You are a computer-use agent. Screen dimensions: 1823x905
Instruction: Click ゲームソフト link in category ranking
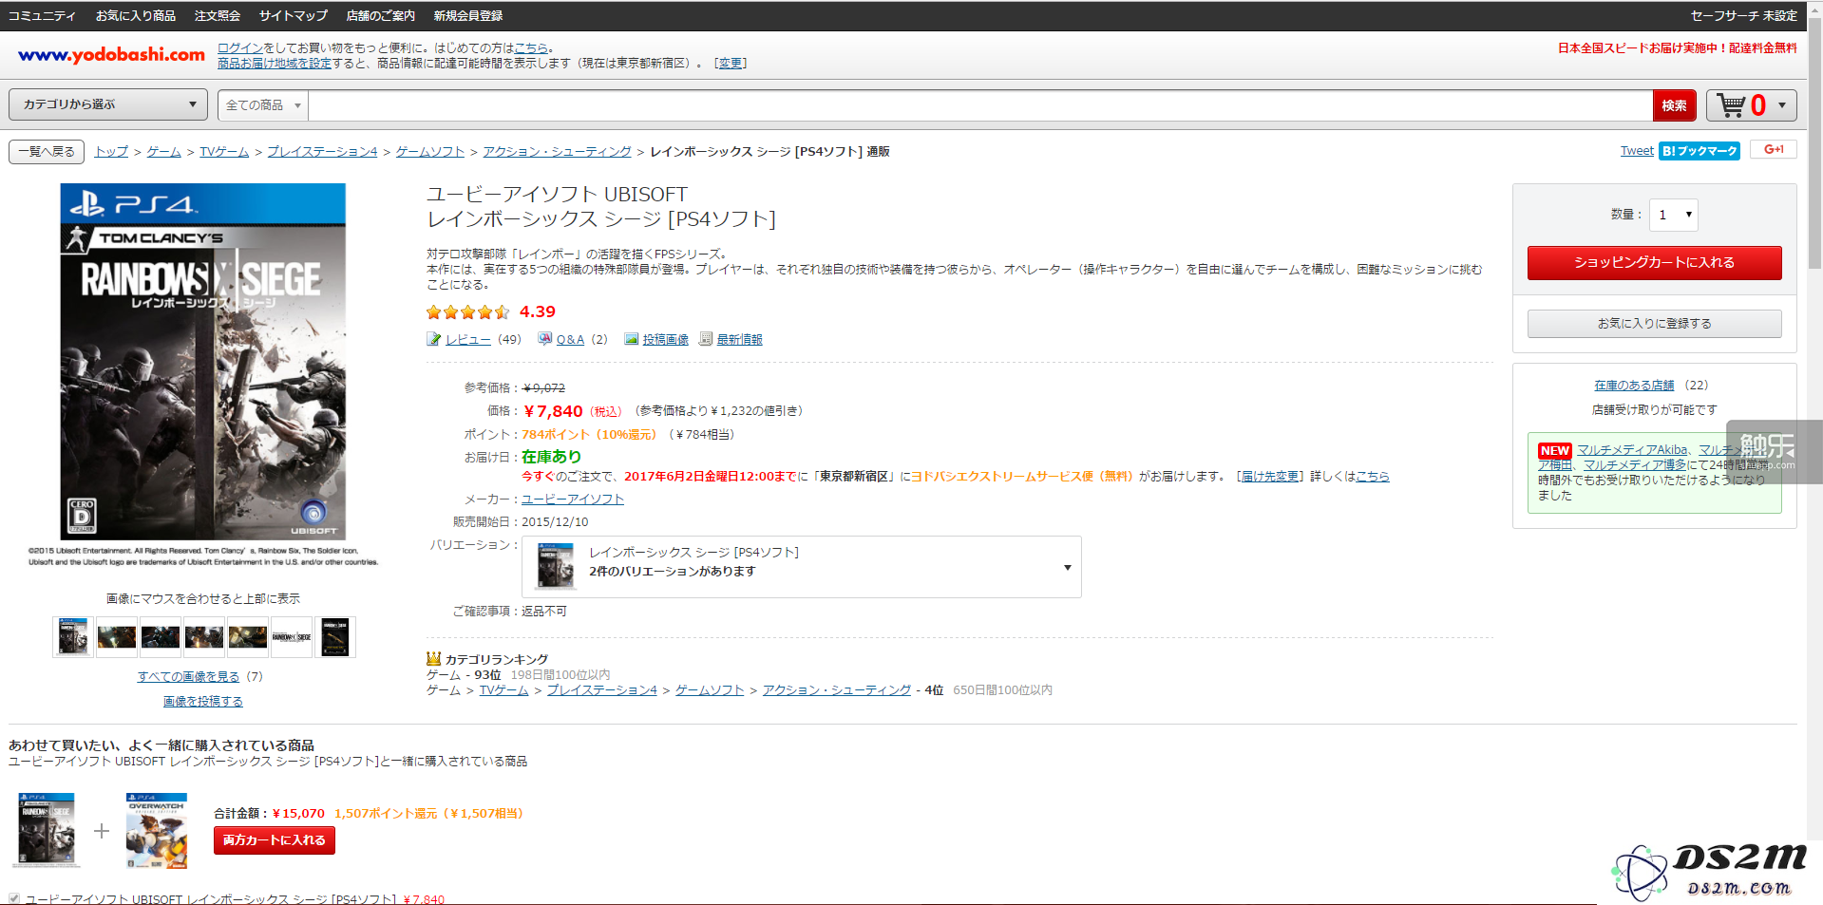click(710, 689)
